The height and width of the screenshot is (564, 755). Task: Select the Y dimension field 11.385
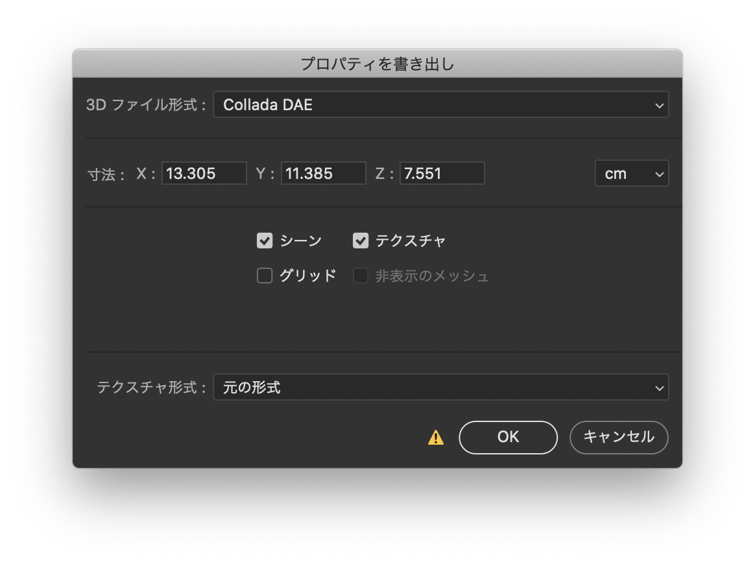[323, 174]
